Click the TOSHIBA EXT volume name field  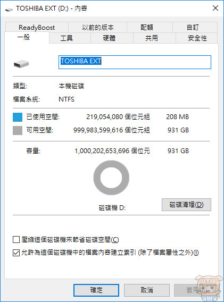(135, 62)
